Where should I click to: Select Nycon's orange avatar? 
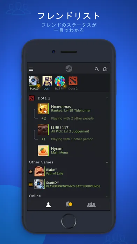click(43, 151)
